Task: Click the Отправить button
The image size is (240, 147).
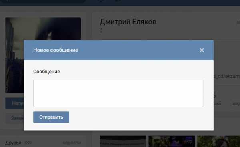Action: point(51,117)
